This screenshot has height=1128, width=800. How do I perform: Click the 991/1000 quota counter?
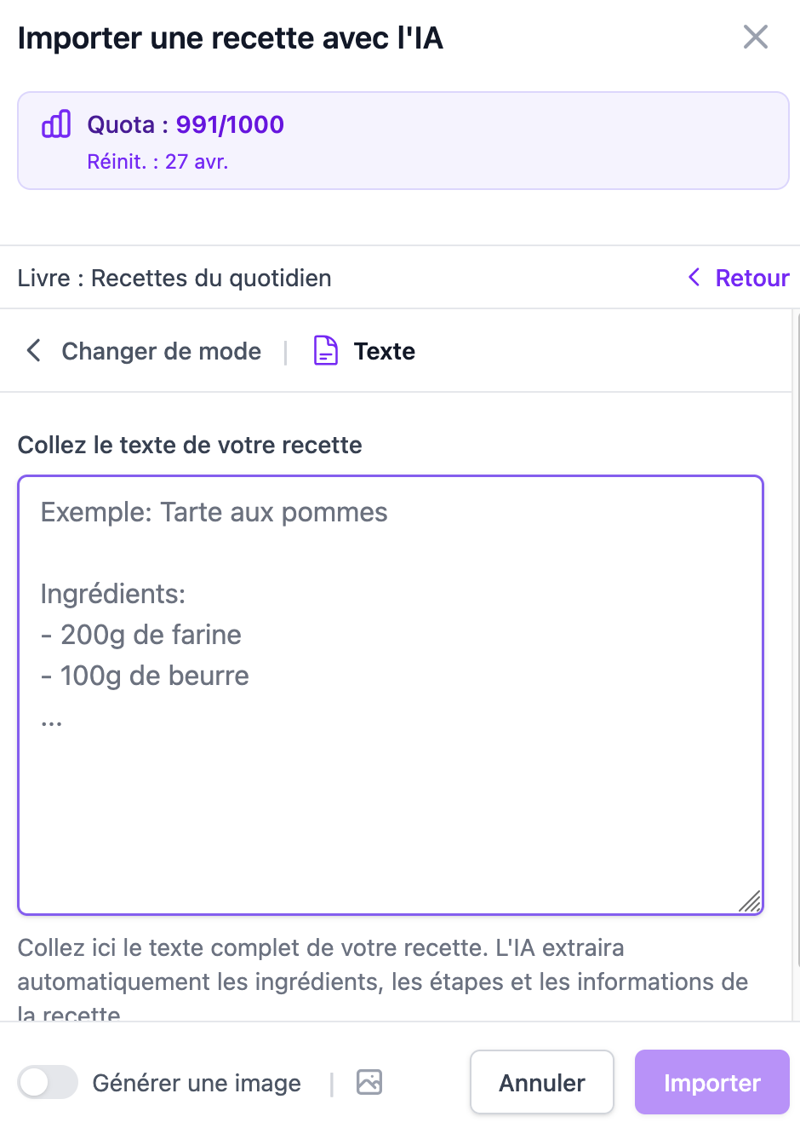click(x=229, y=124)
